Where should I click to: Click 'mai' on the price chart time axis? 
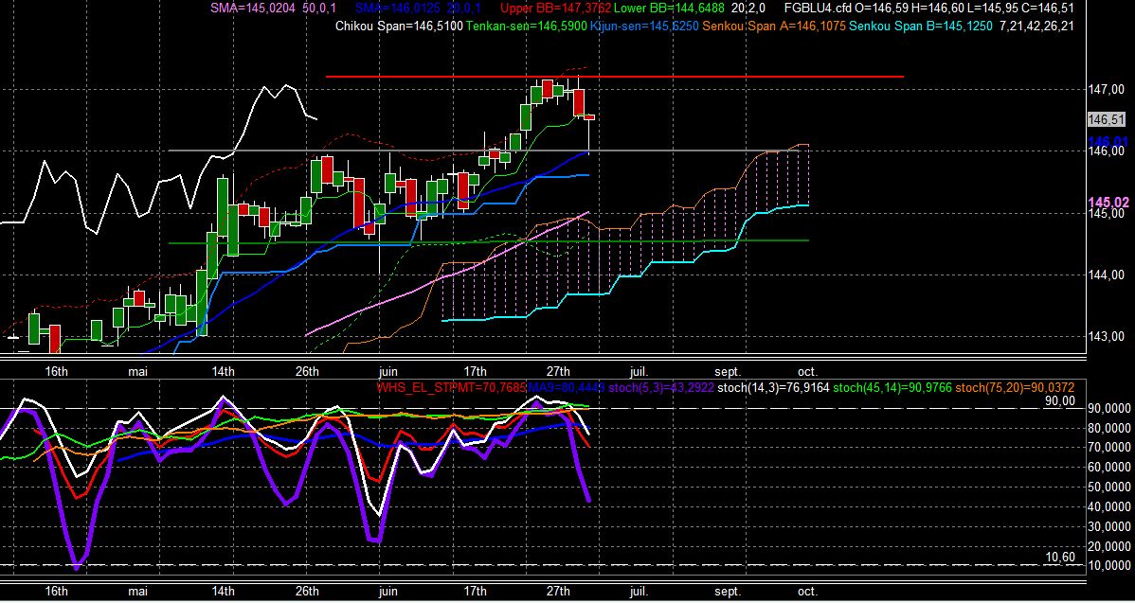coord(136,372)
